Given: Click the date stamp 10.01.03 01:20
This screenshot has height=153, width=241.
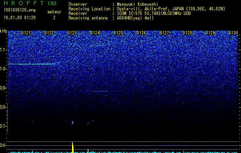Looking at the screenshot, I should tap(20, 18).
